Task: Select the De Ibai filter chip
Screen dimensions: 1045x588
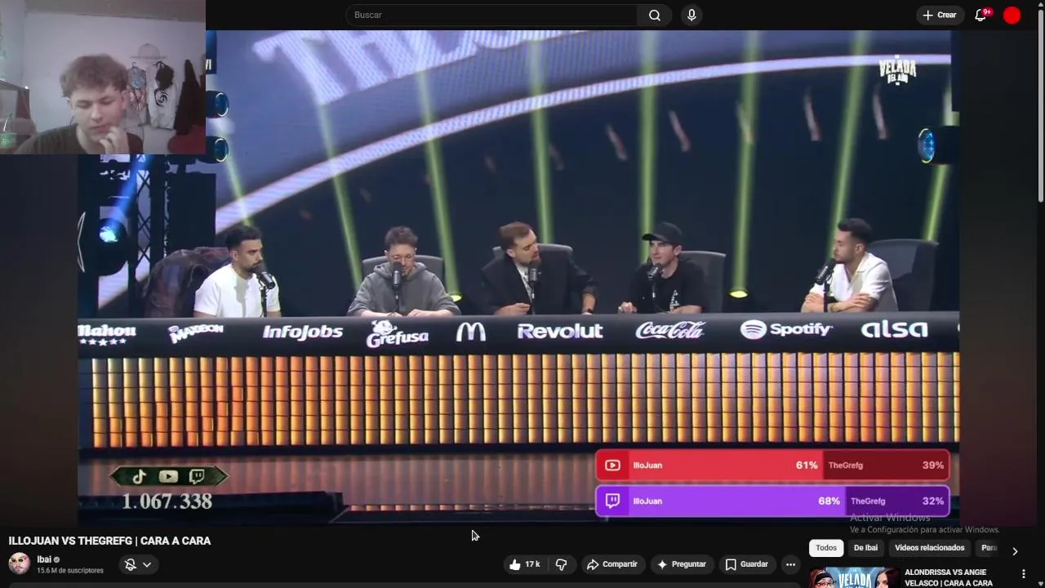Action: click(x=865, y=548)
